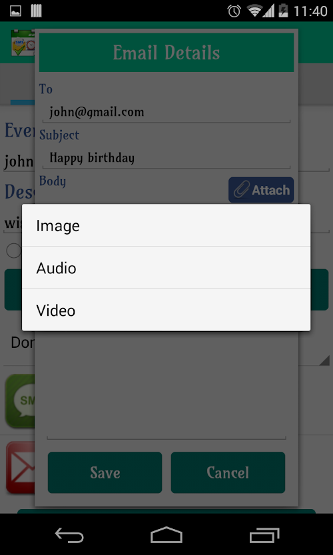Screen dimensions: 333x555
Task: Tap the barcode notification icon in status bar
Action: [36, 11]
